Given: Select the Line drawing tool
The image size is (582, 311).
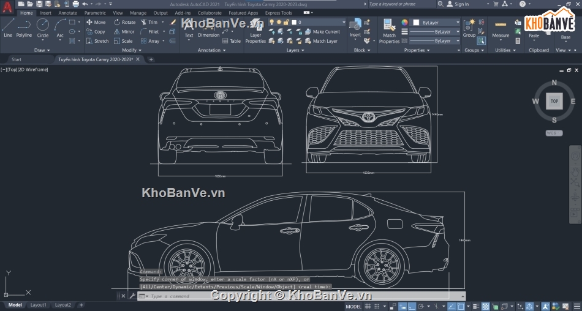Looking at the screenshot, I should pyautogui.click(x=8, y=28).
